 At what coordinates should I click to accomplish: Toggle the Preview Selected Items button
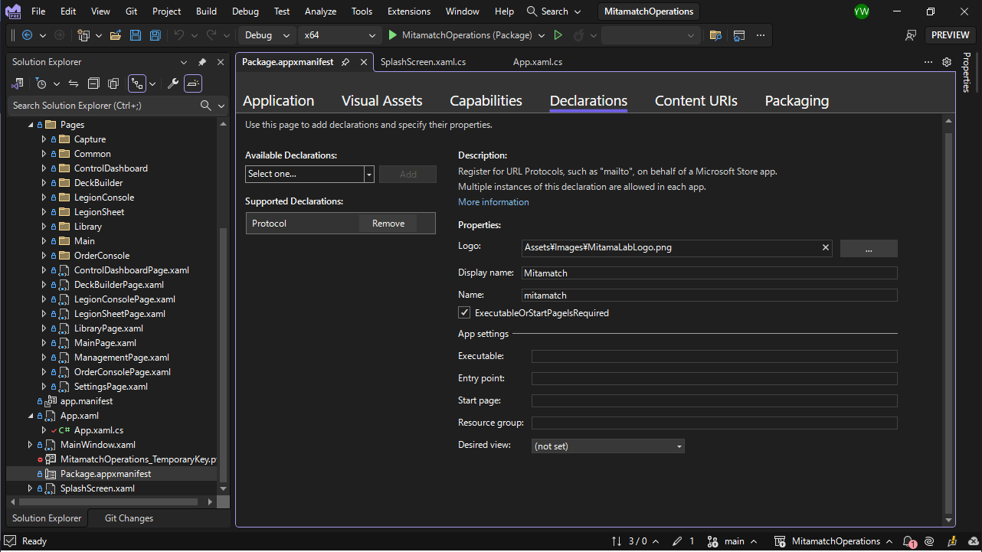(194, 83)
